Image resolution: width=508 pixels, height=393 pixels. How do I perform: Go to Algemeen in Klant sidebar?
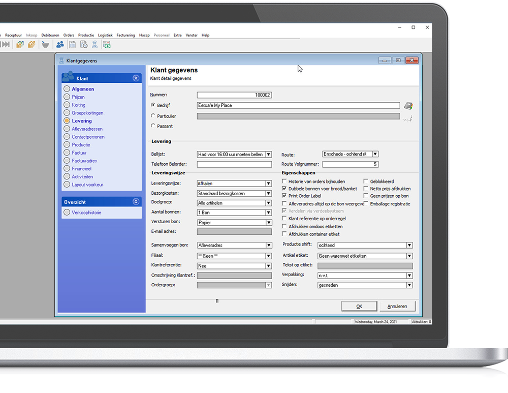pyautogui.click(x=83, y=89)
